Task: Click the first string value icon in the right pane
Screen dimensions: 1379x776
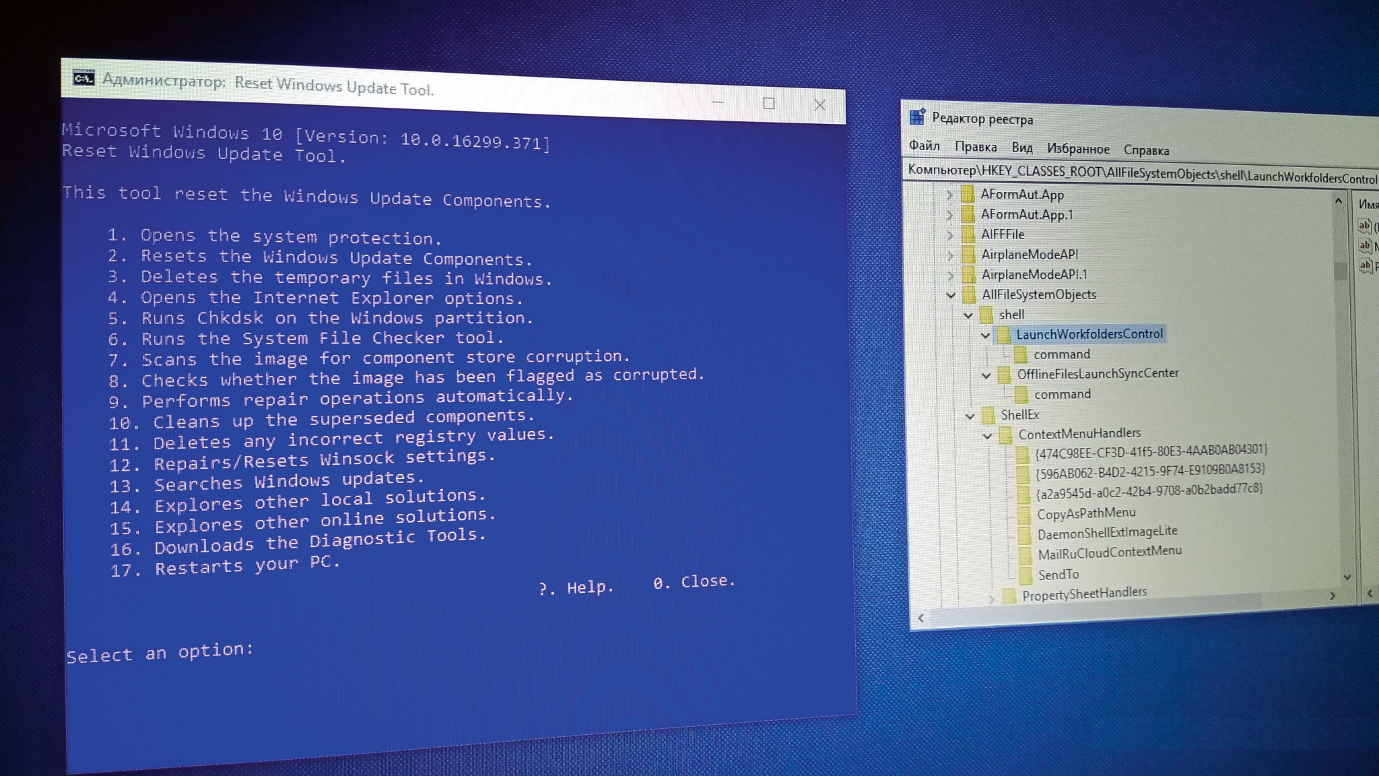Action: tap(1364, 226)
